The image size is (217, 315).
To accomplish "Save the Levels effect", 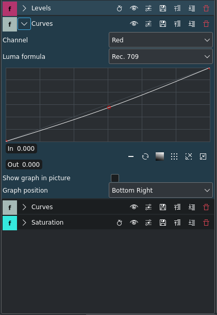I will click(163, 8).
